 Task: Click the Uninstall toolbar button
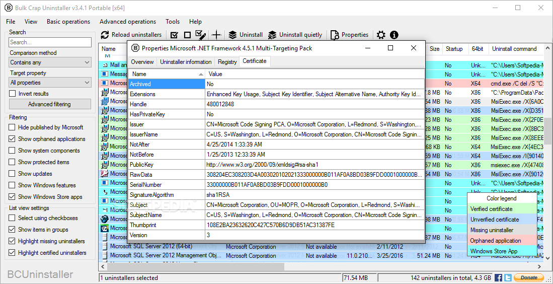[246, 35]
